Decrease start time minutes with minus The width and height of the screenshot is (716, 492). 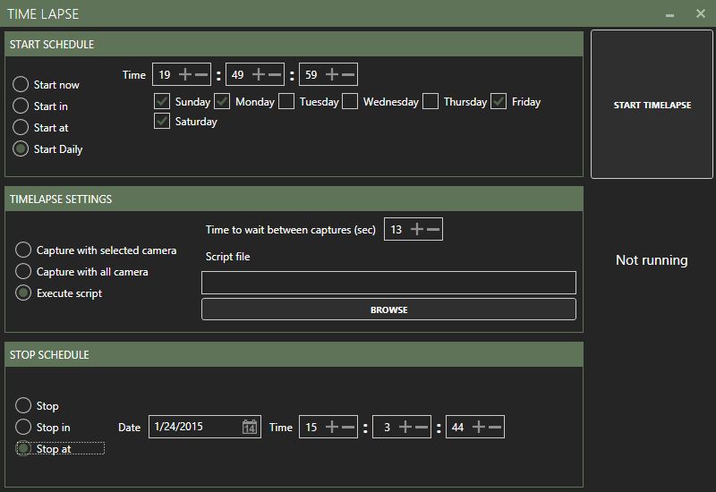(275, 74)
